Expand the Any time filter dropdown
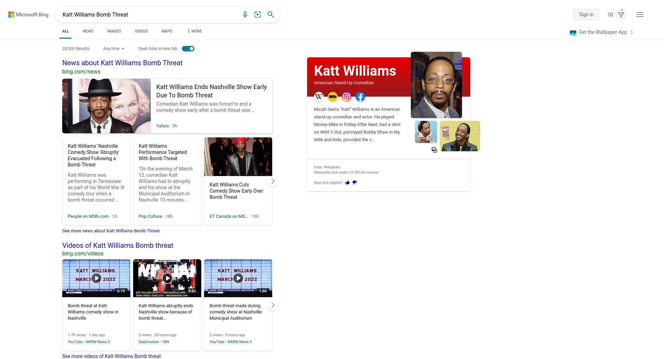 113,49
